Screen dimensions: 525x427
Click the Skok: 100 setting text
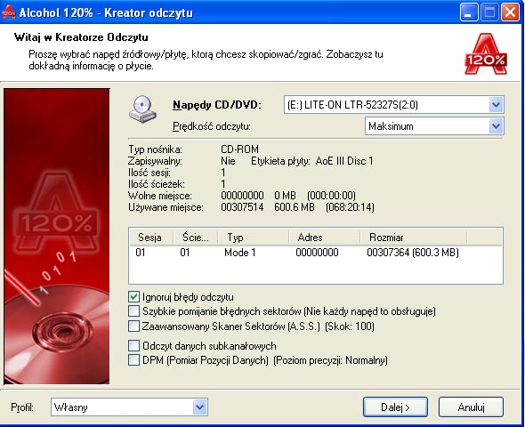coord(350,326)
